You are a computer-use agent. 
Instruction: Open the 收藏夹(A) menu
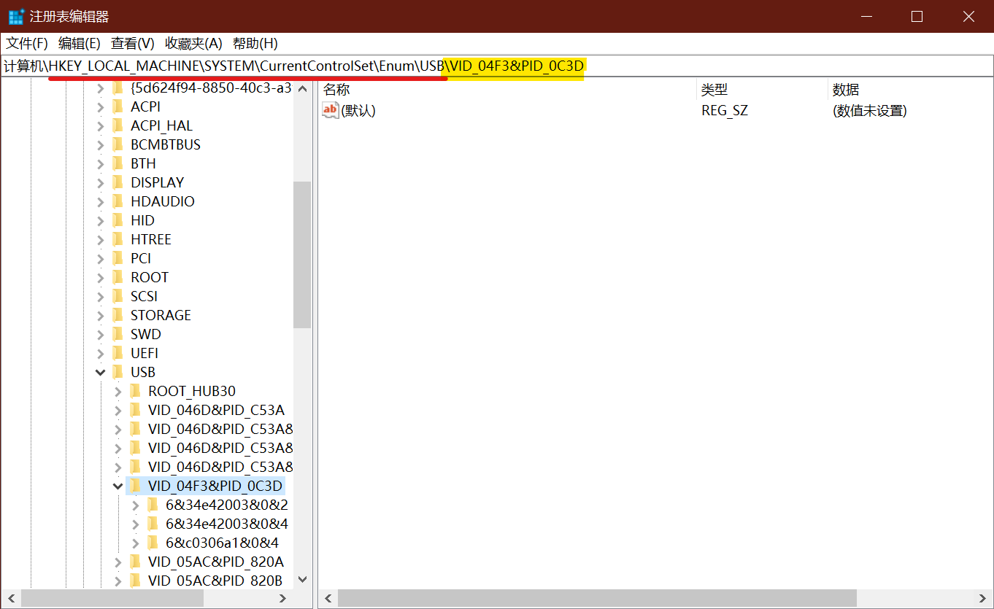(x=193, y=43)
